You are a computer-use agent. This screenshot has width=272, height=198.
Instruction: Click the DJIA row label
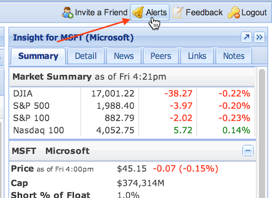click(23, 93)
